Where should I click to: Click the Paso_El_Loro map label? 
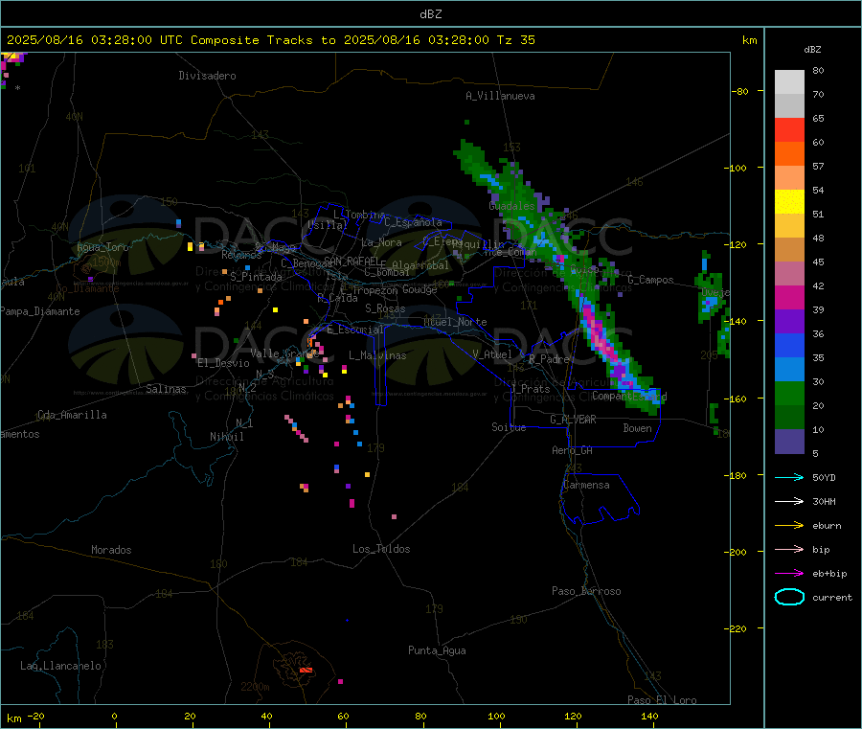663,700
